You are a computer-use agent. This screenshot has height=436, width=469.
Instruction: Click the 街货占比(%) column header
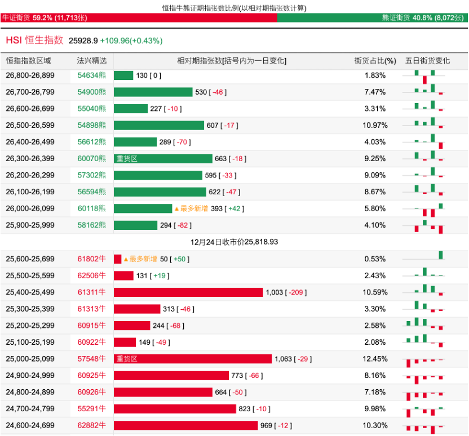pos(375,61)
